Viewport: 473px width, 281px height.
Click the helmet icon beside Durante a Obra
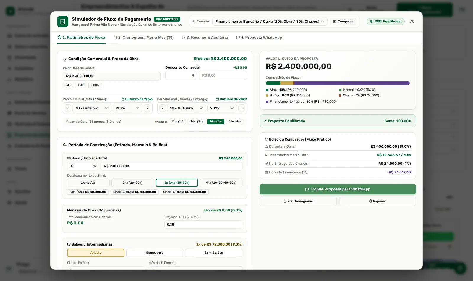tap(266, 146)
